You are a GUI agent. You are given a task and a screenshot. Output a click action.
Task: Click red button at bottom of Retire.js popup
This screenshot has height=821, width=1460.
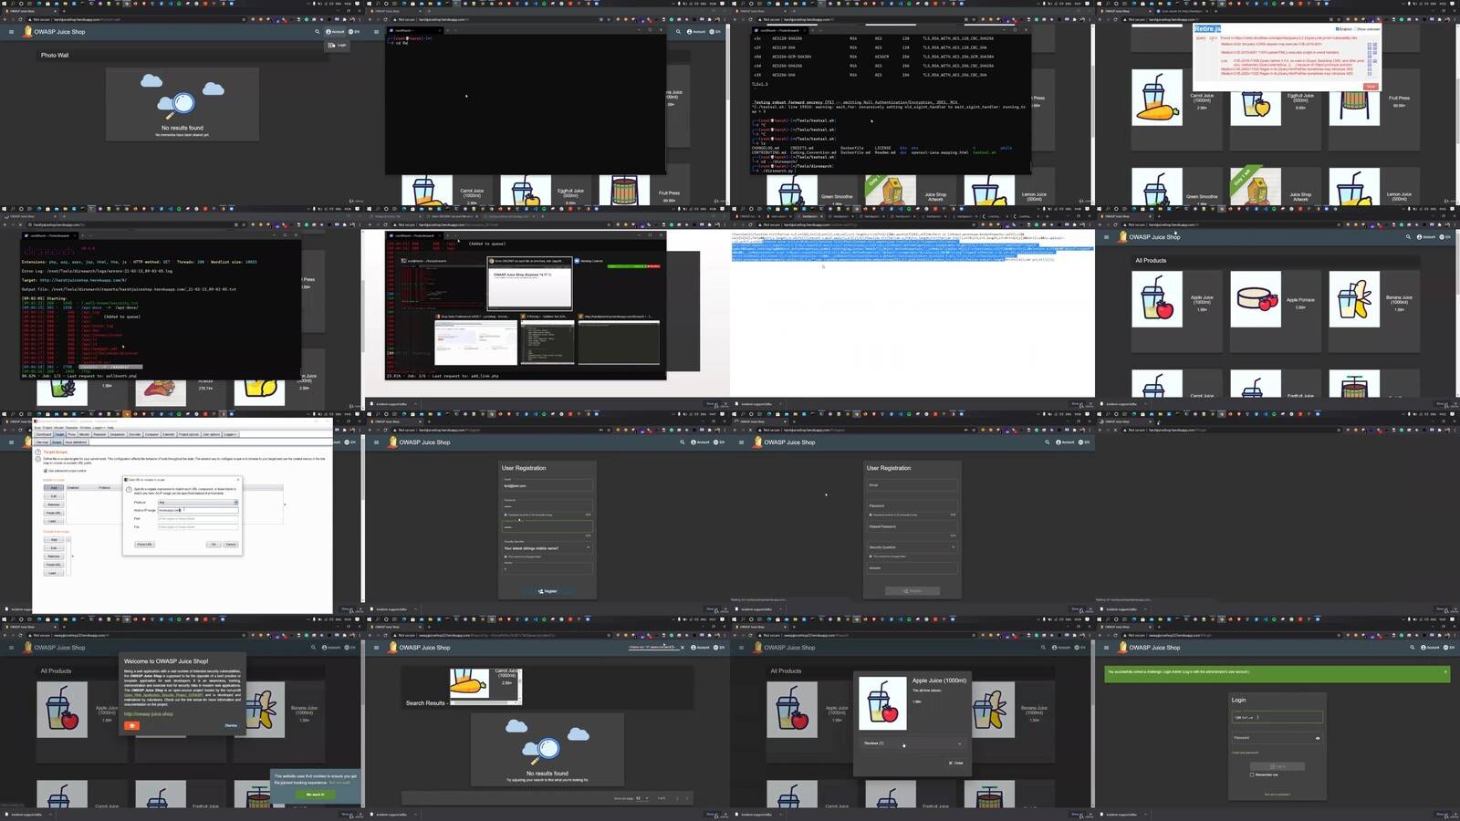point(1370,87)
